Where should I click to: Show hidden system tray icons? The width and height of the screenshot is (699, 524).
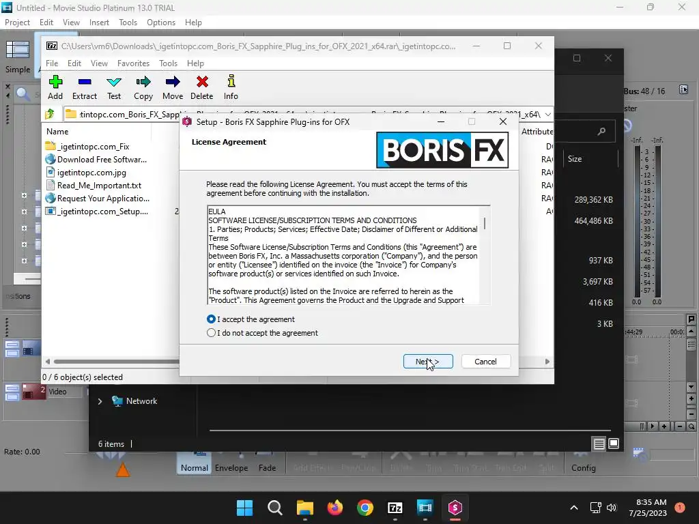click(574, 508)
